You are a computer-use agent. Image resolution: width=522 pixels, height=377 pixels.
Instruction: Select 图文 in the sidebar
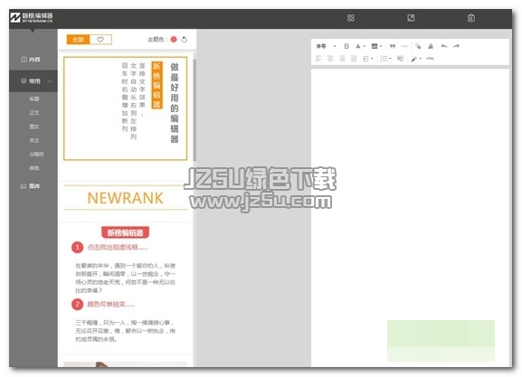click(x=34, y=127)
